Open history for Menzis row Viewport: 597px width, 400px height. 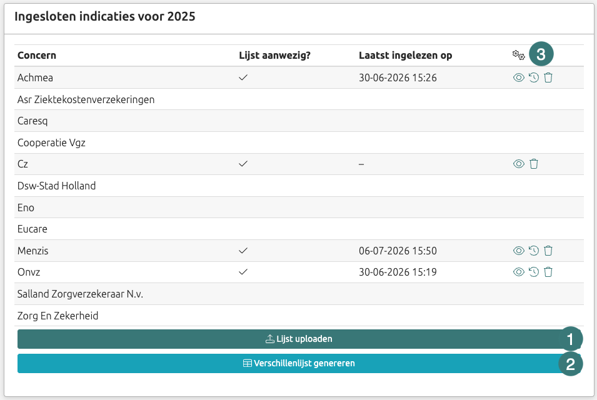(534, 251)
